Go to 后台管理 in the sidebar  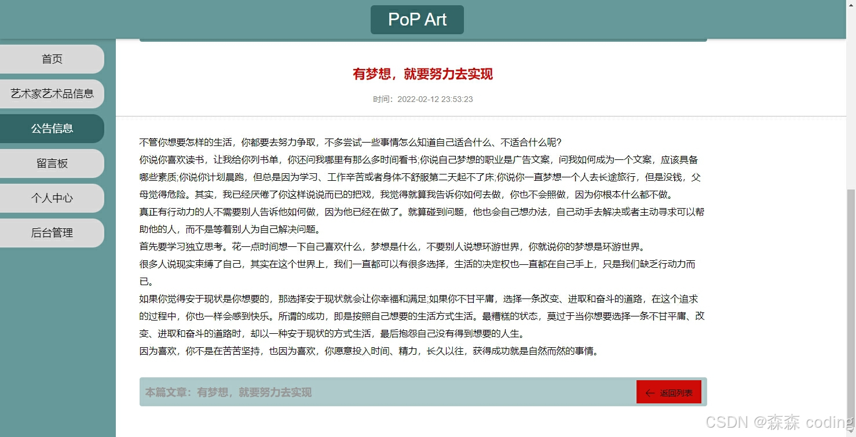point(52,233)
